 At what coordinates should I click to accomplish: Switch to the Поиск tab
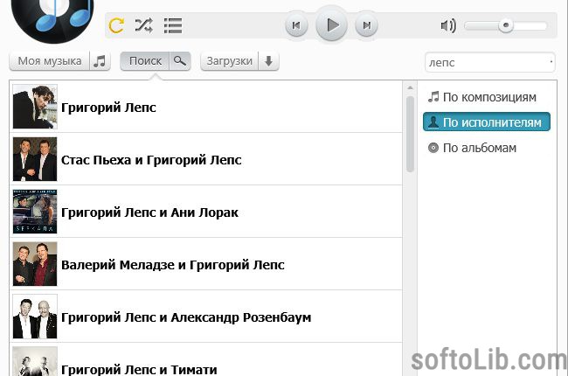[145, 61]
